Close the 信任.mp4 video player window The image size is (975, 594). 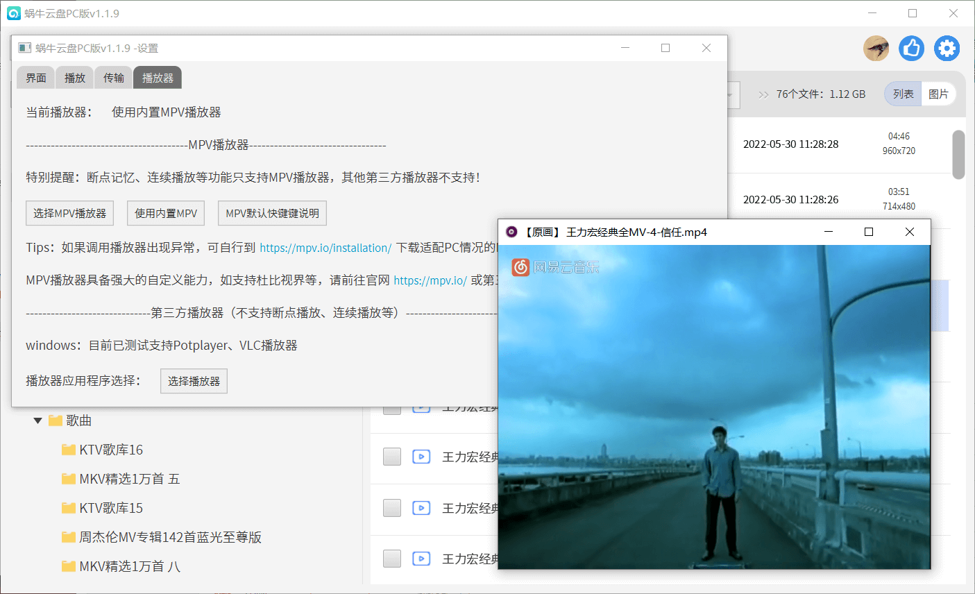[910, 232]
